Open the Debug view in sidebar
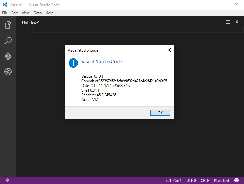This screenshot has width=244, height=184. [x=8, y=72]
